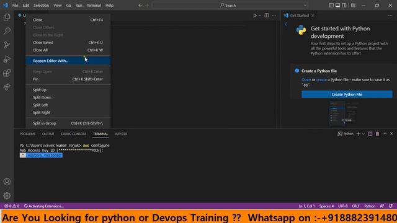The image size is (397, 223).
Task: Open the Help menu
Action: [109, 6]
